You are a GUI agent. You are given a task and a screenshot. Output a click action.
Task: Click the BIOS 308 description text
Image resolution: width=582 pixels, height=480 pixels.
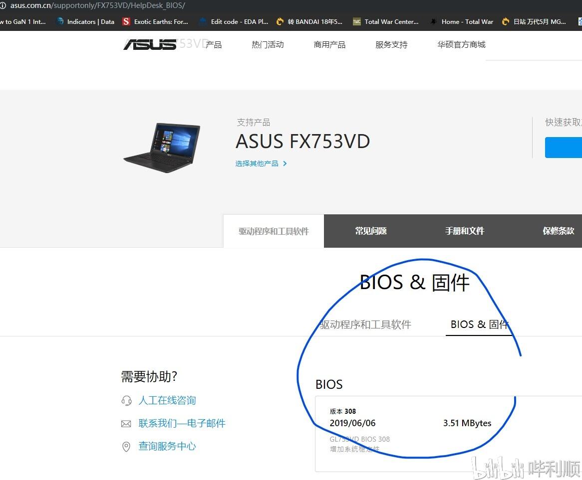[x=360, y=439]
